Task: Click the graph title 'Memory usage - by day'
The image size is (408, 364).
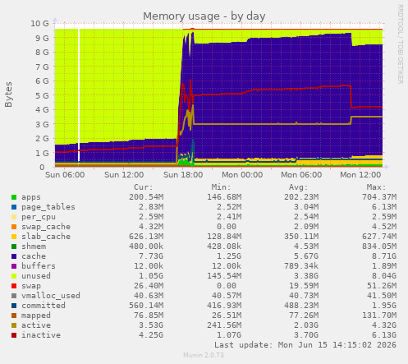Action: (x=204, y=16)
